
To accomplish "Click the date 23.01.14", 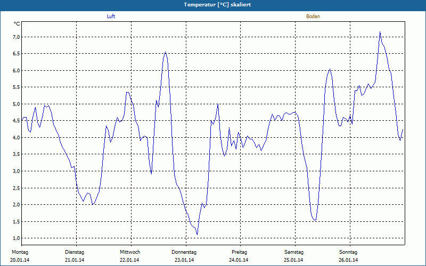I will 184,260.
